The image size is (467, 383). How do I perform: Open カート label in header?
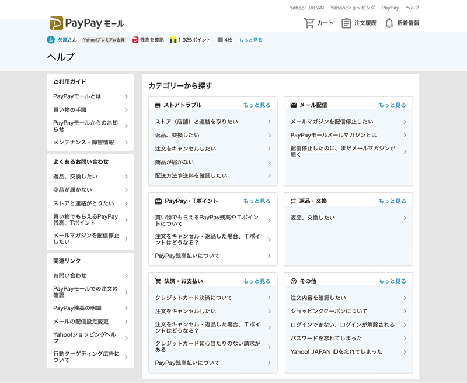[325, 23]
